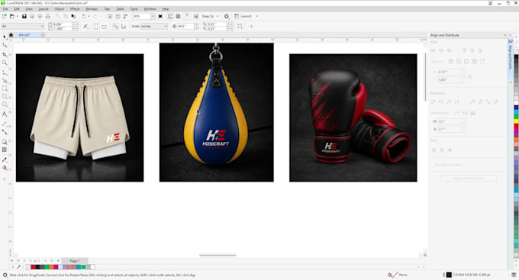
Task: Select the Text tool in toolbox
Action: pyautogui.click(x=5, y=114)
